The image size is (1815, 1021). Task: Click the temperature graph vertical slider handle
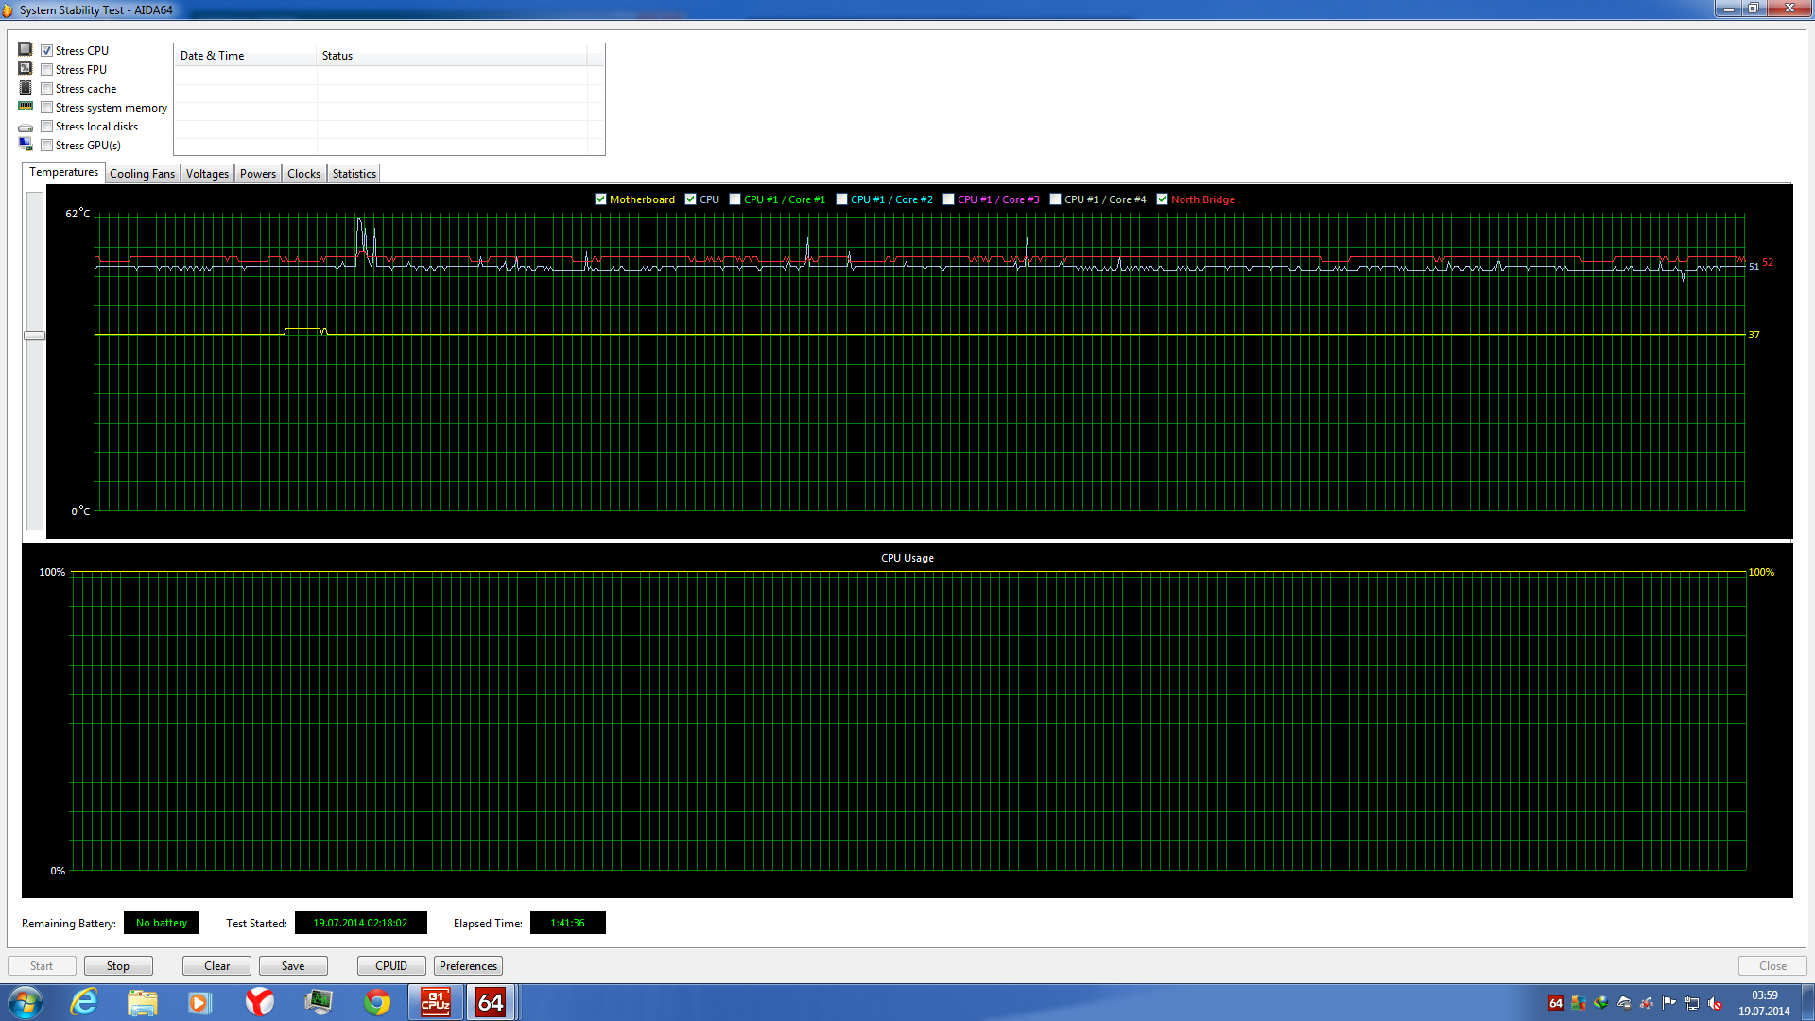pos(34,336)
